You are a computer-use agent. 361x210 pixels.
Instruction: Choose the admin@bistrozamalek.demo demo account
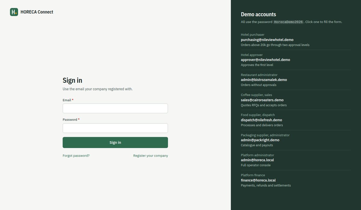coord(296,80)
